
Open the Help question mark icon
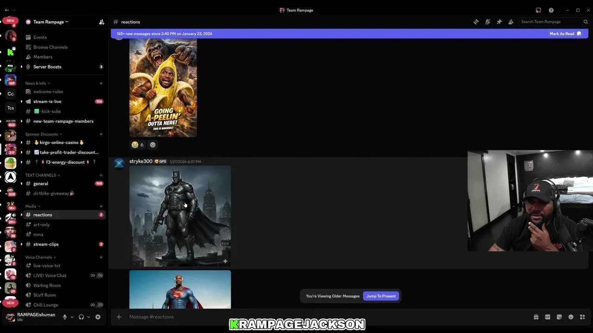tap(551, 10)
